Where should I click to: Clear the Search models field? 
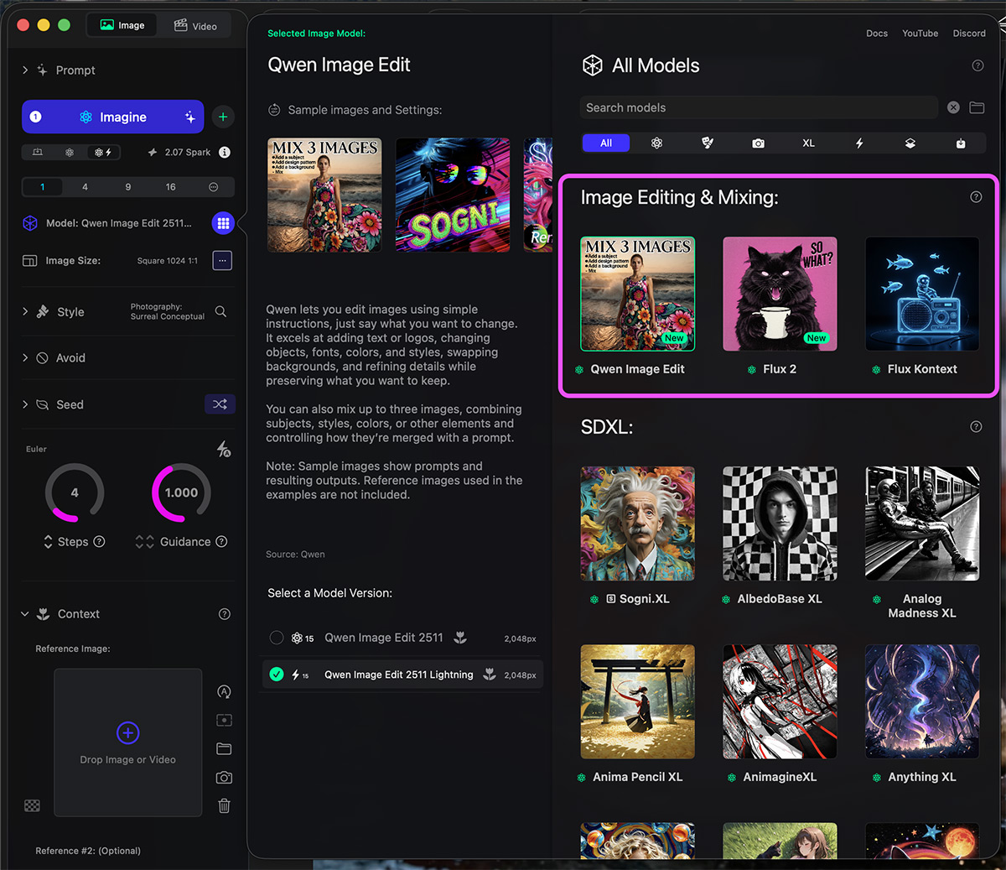[x=953, y=107]
